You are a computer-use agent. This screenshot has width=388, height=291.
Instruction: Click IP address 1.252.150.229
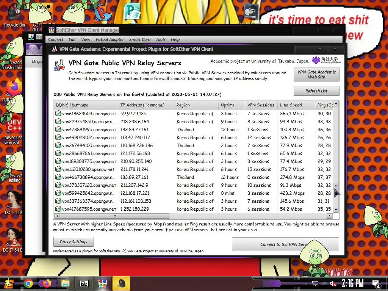point(135,209)
